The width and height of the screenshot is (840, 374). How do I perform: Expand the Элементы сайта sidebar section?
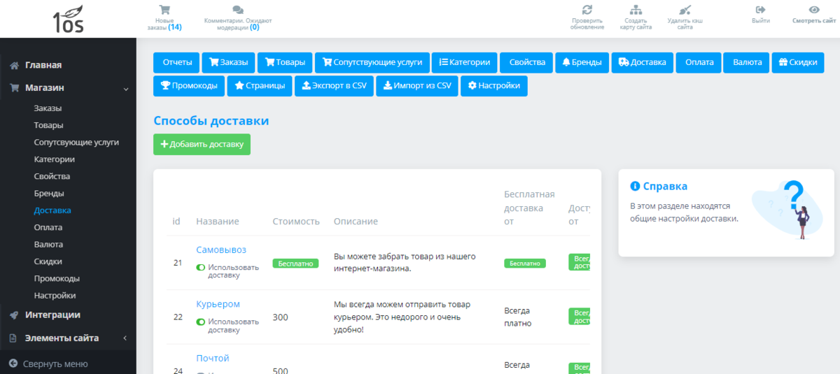(x=125, y=338)
